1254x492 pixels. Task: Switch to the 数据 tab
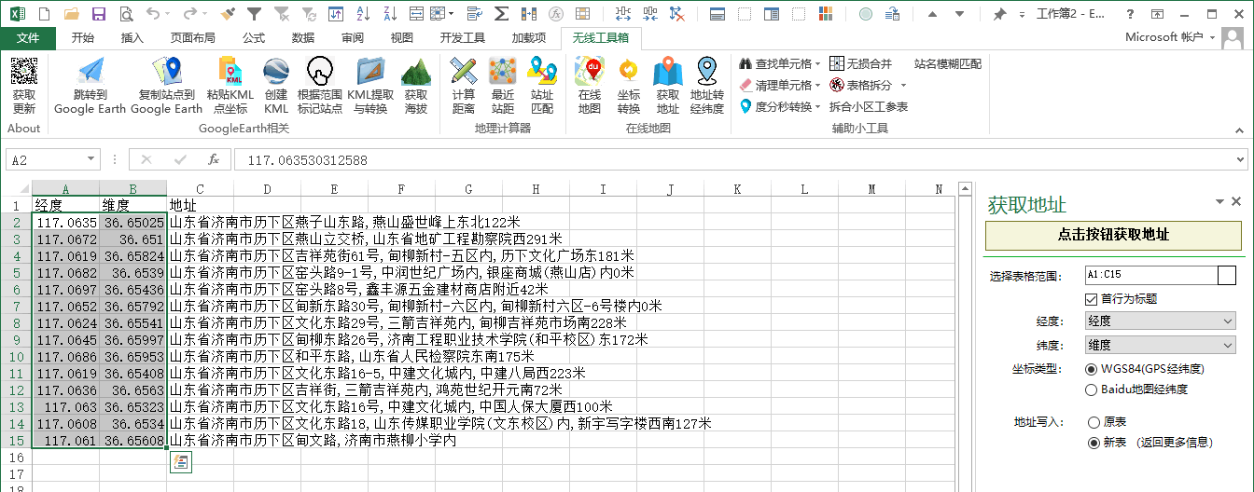[303, 37]
